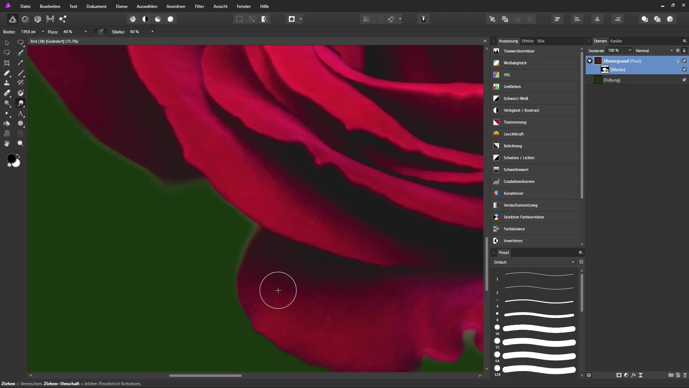Image resolution: width=689 pixels, height=388 pixels.
Task: Open the Normal blend mode dropdown
Action: [654, 51]
